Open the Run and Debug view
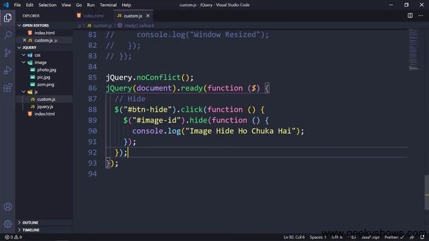Screen dimensions: 429x241 [7, 70]
